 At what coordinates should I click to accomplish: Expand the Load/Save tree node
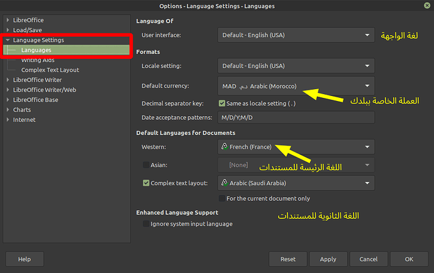(x=8, y=29)
